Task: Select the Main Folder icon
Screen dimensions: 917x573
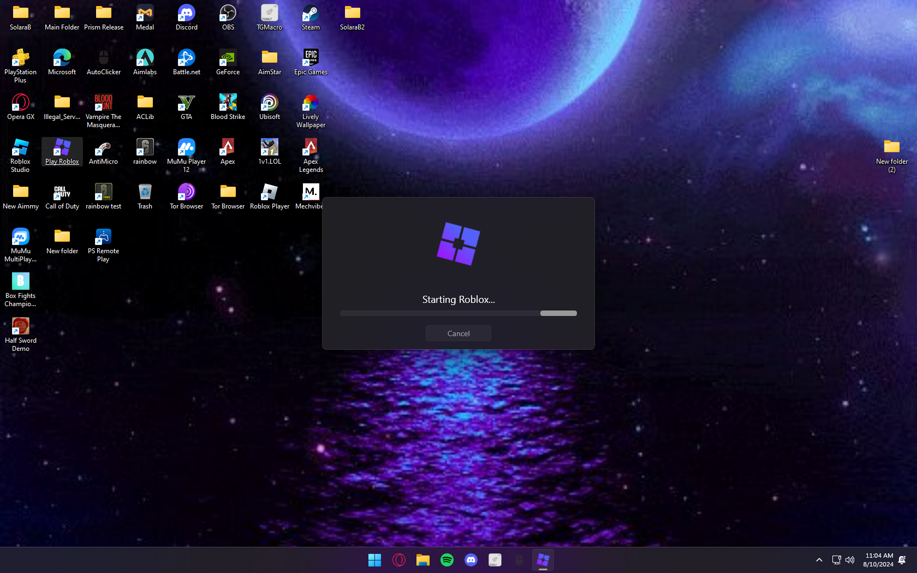Action: tap(62, 17)
